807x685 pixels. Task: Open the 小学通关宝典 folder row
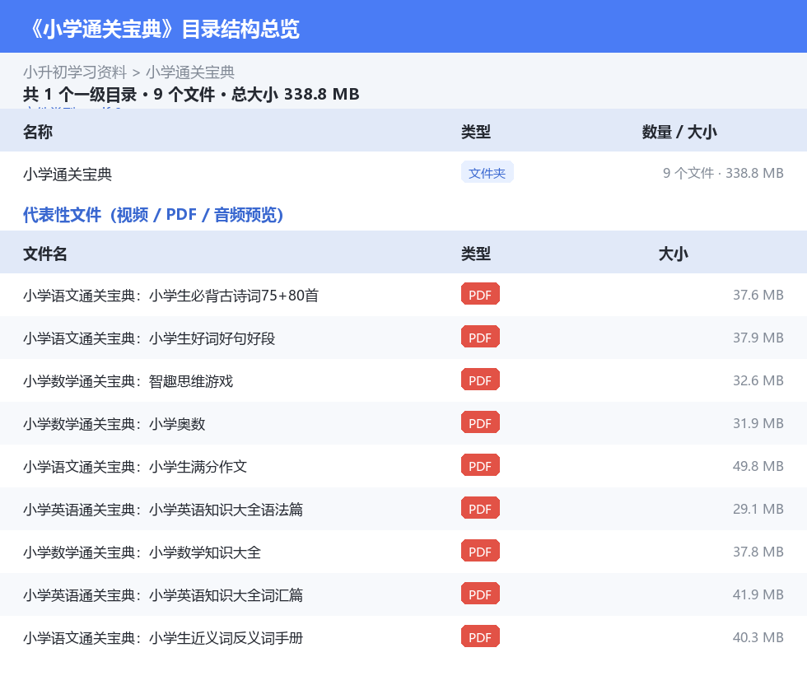[x=403, y=174]
